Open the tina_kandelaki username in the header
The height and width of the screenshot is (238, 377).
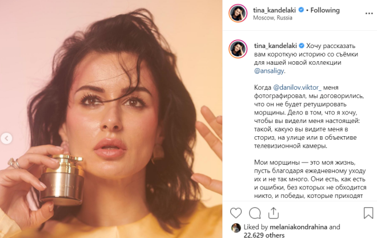pyautogui.click(x=274, y=10)
